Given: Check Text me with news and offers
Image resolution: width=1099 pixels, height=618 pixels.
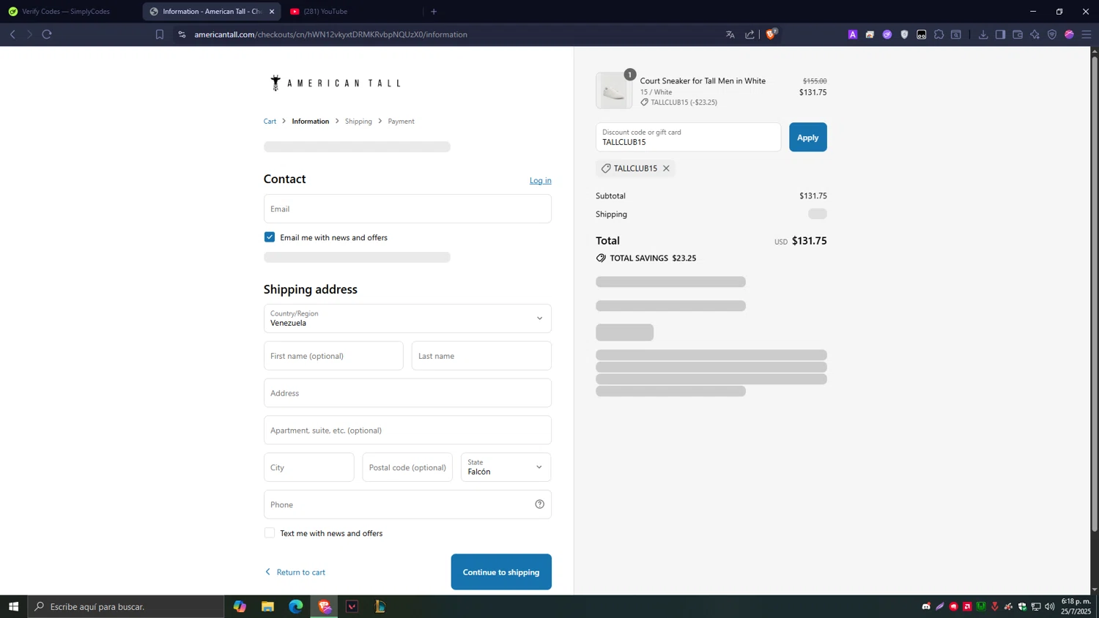Looking at the screenshot, I should (270, 533).
